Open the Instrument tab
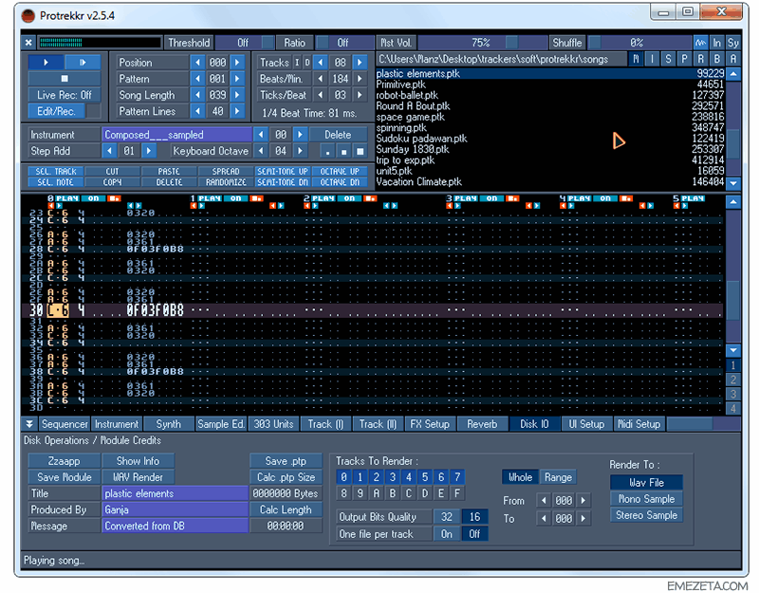The image size is (759, 593). [x=117, y=424]
